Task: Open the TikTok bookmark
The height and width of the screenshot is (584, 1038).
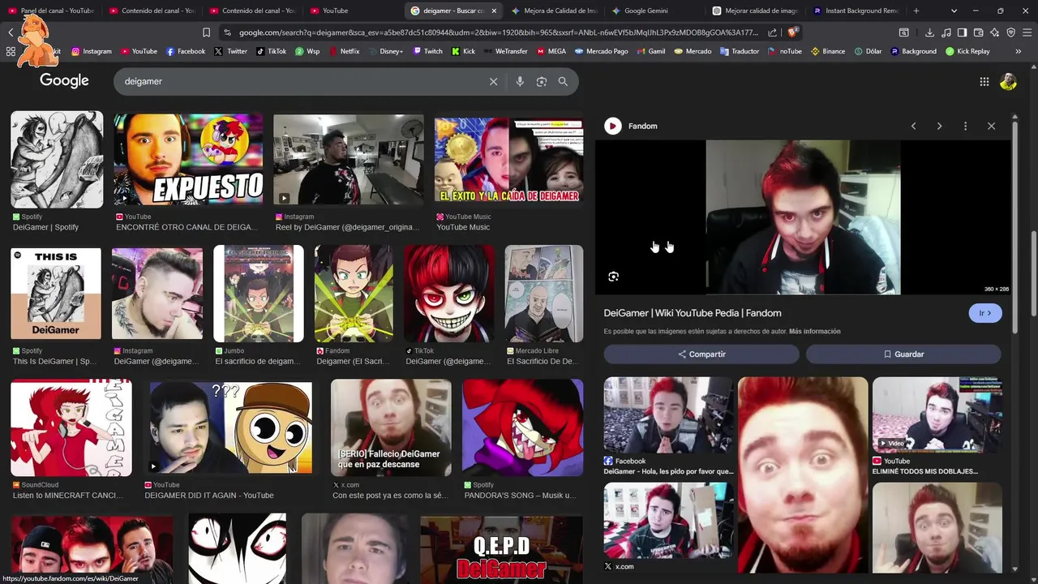Action: [271, 51]
